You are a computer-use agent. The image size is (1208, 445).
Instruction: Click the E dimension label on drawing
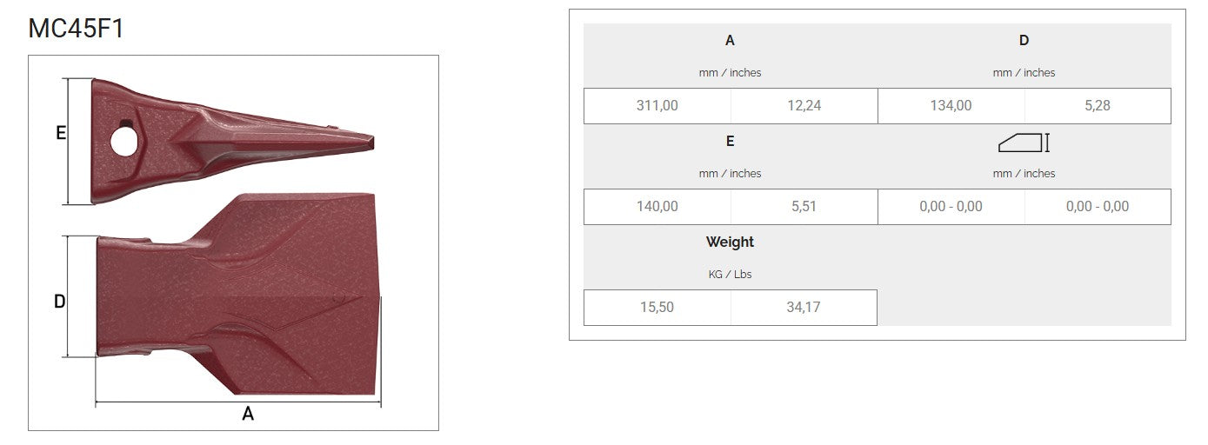[x=61, y=133]
